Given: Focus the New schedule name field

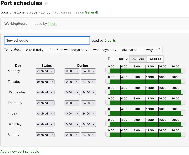Looking at the screenshot, I should (47, 40).
